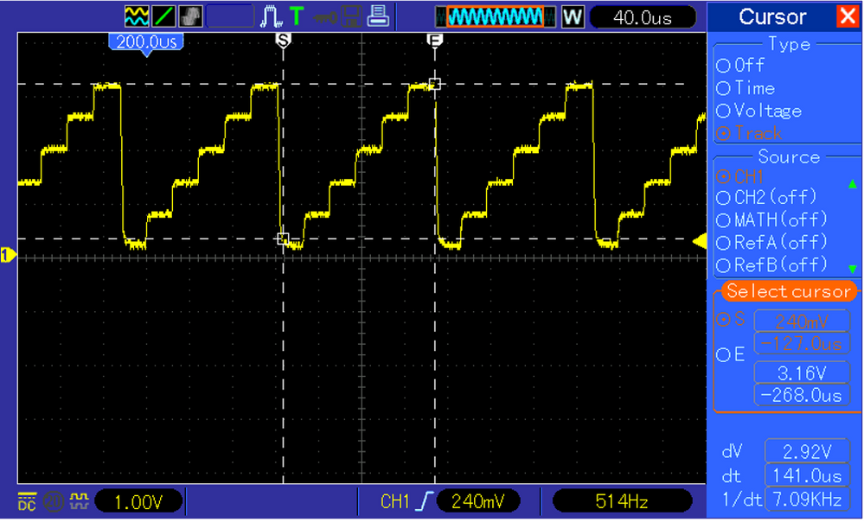The width and height of the screenshot is (864, 522).
Task: Set cursor type to Voltage
Action: pos(758,111)
